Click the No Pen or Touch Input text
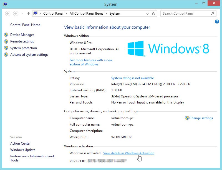 point(148,102)
